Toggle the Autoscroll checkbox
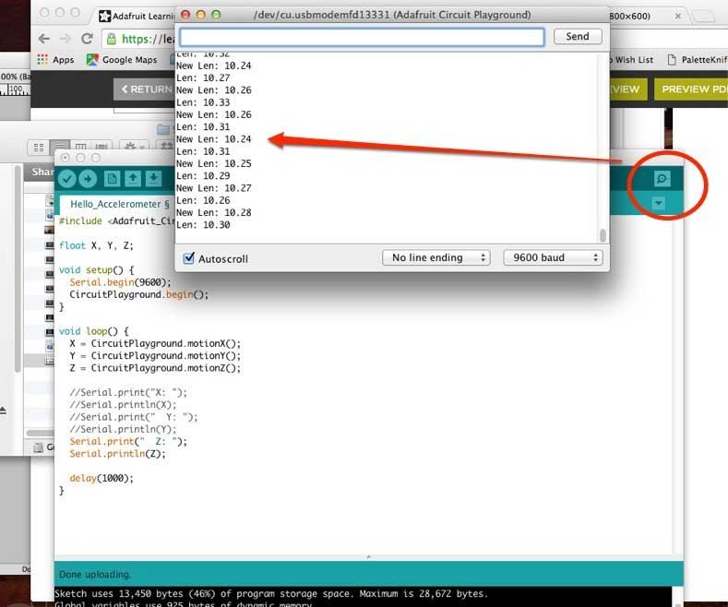 click(189, 258)
